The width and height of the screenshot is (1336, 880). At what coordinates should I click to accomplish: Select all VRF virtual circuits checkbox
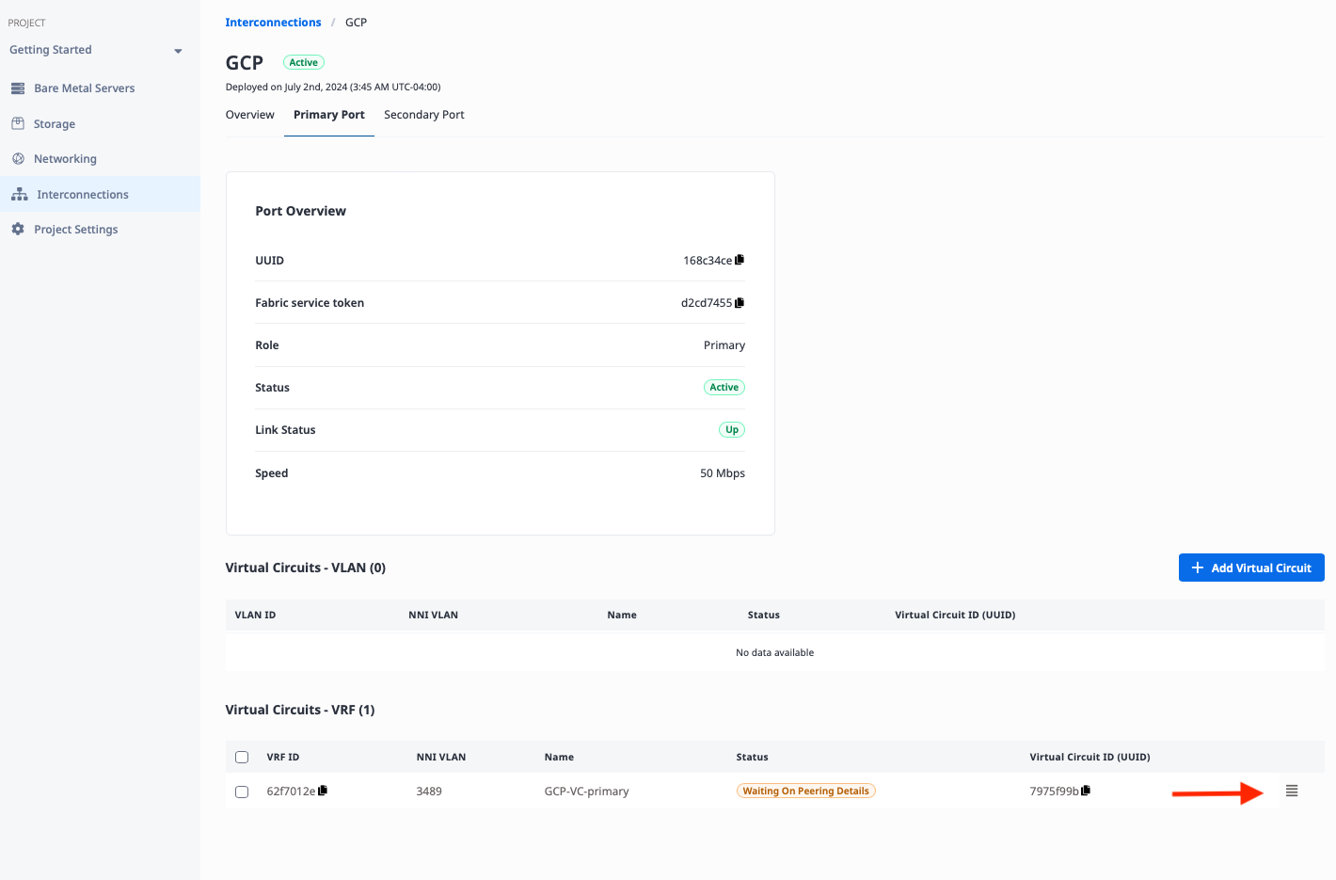pos(242,757)
